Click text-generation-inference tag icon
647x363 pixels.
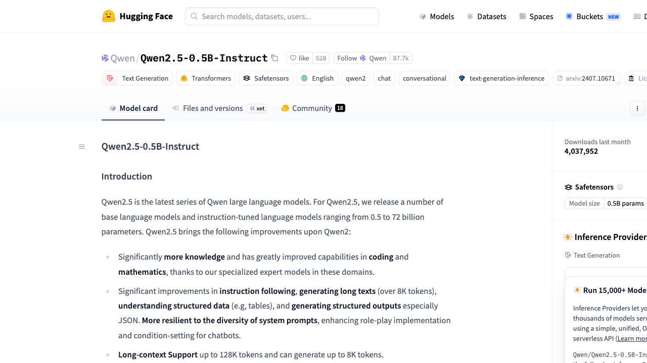(462, 78)
